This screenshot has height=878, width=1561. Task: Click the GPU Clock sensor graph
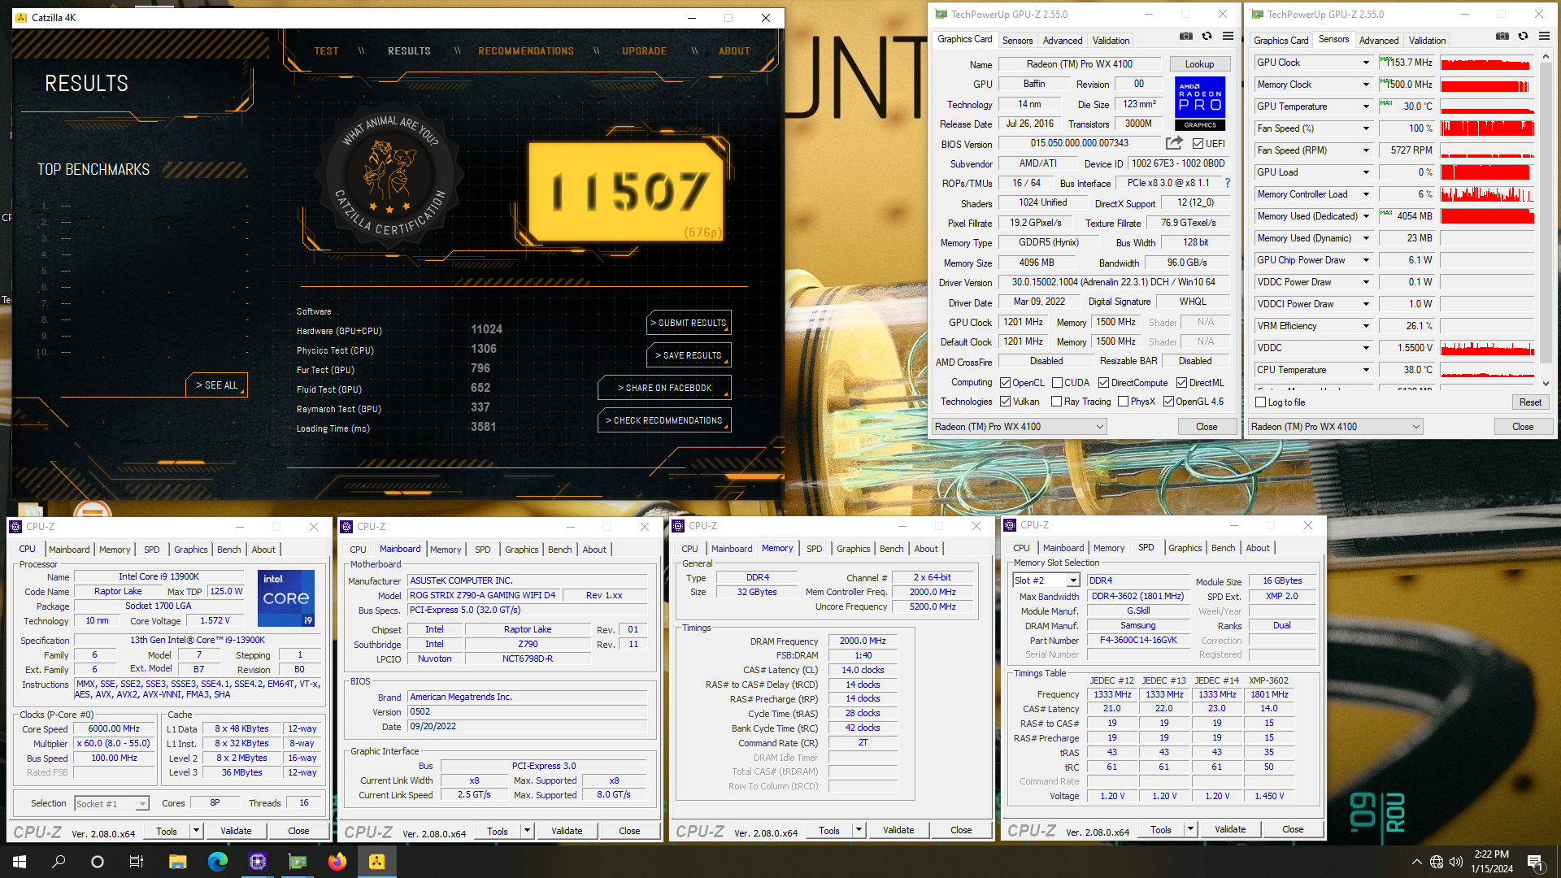tap(1487, 63)
